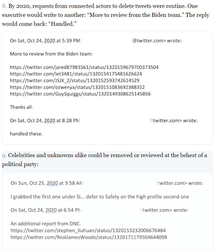The height and width of the screenshot is (252, 217).
Task: Click "More to review from the Biden team:" email line
Action: 51,54
